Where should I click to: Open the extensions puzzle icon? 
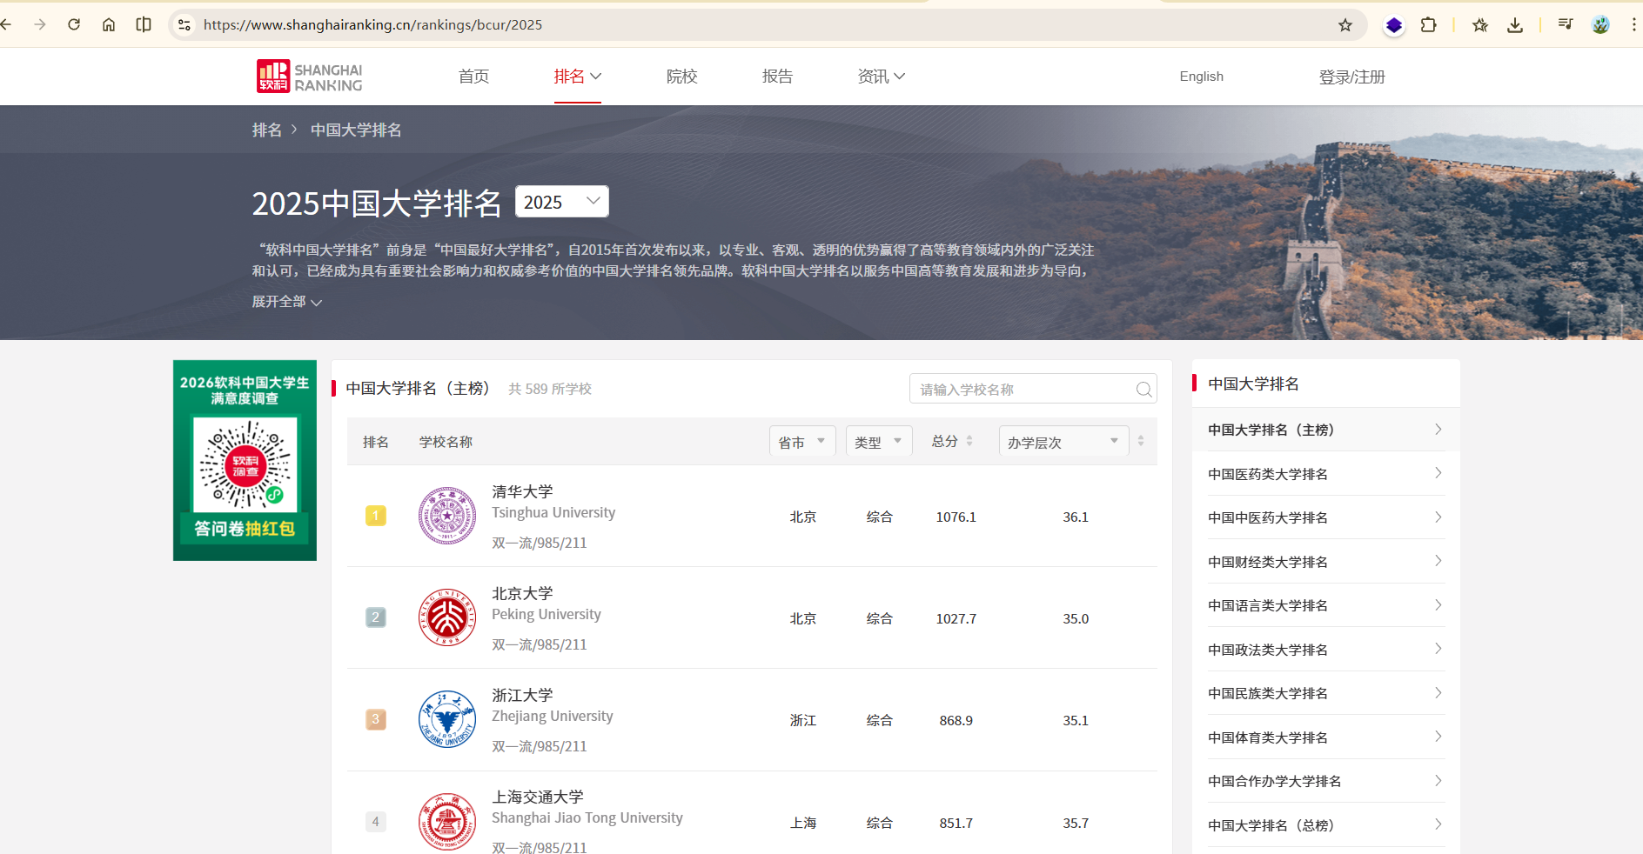coord(1428,24)
